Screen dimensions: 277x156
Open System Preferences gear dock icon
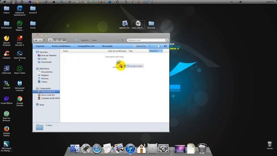[x=164, y=149]
